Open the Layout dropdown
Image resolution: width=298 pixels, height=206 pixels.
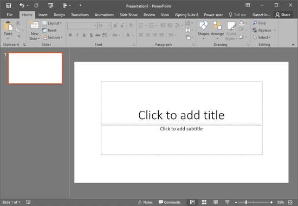pyautogui.click(x=51, y=23)
